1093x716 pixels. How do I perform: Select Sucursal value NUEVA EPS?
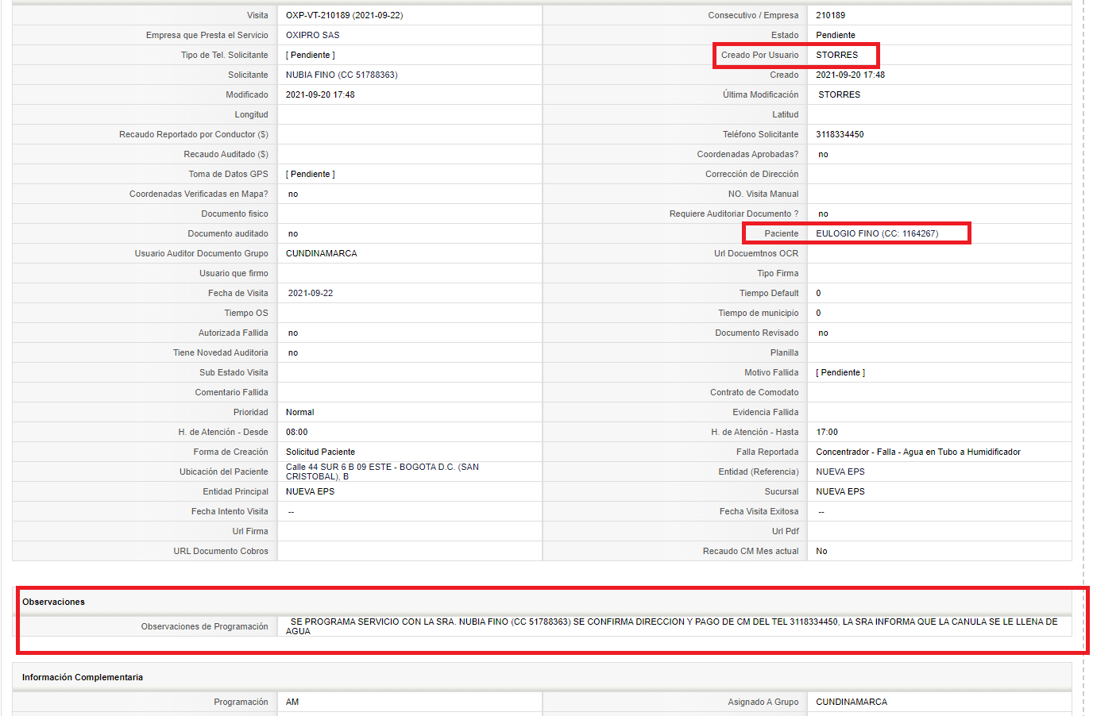[x=840, y=491]
